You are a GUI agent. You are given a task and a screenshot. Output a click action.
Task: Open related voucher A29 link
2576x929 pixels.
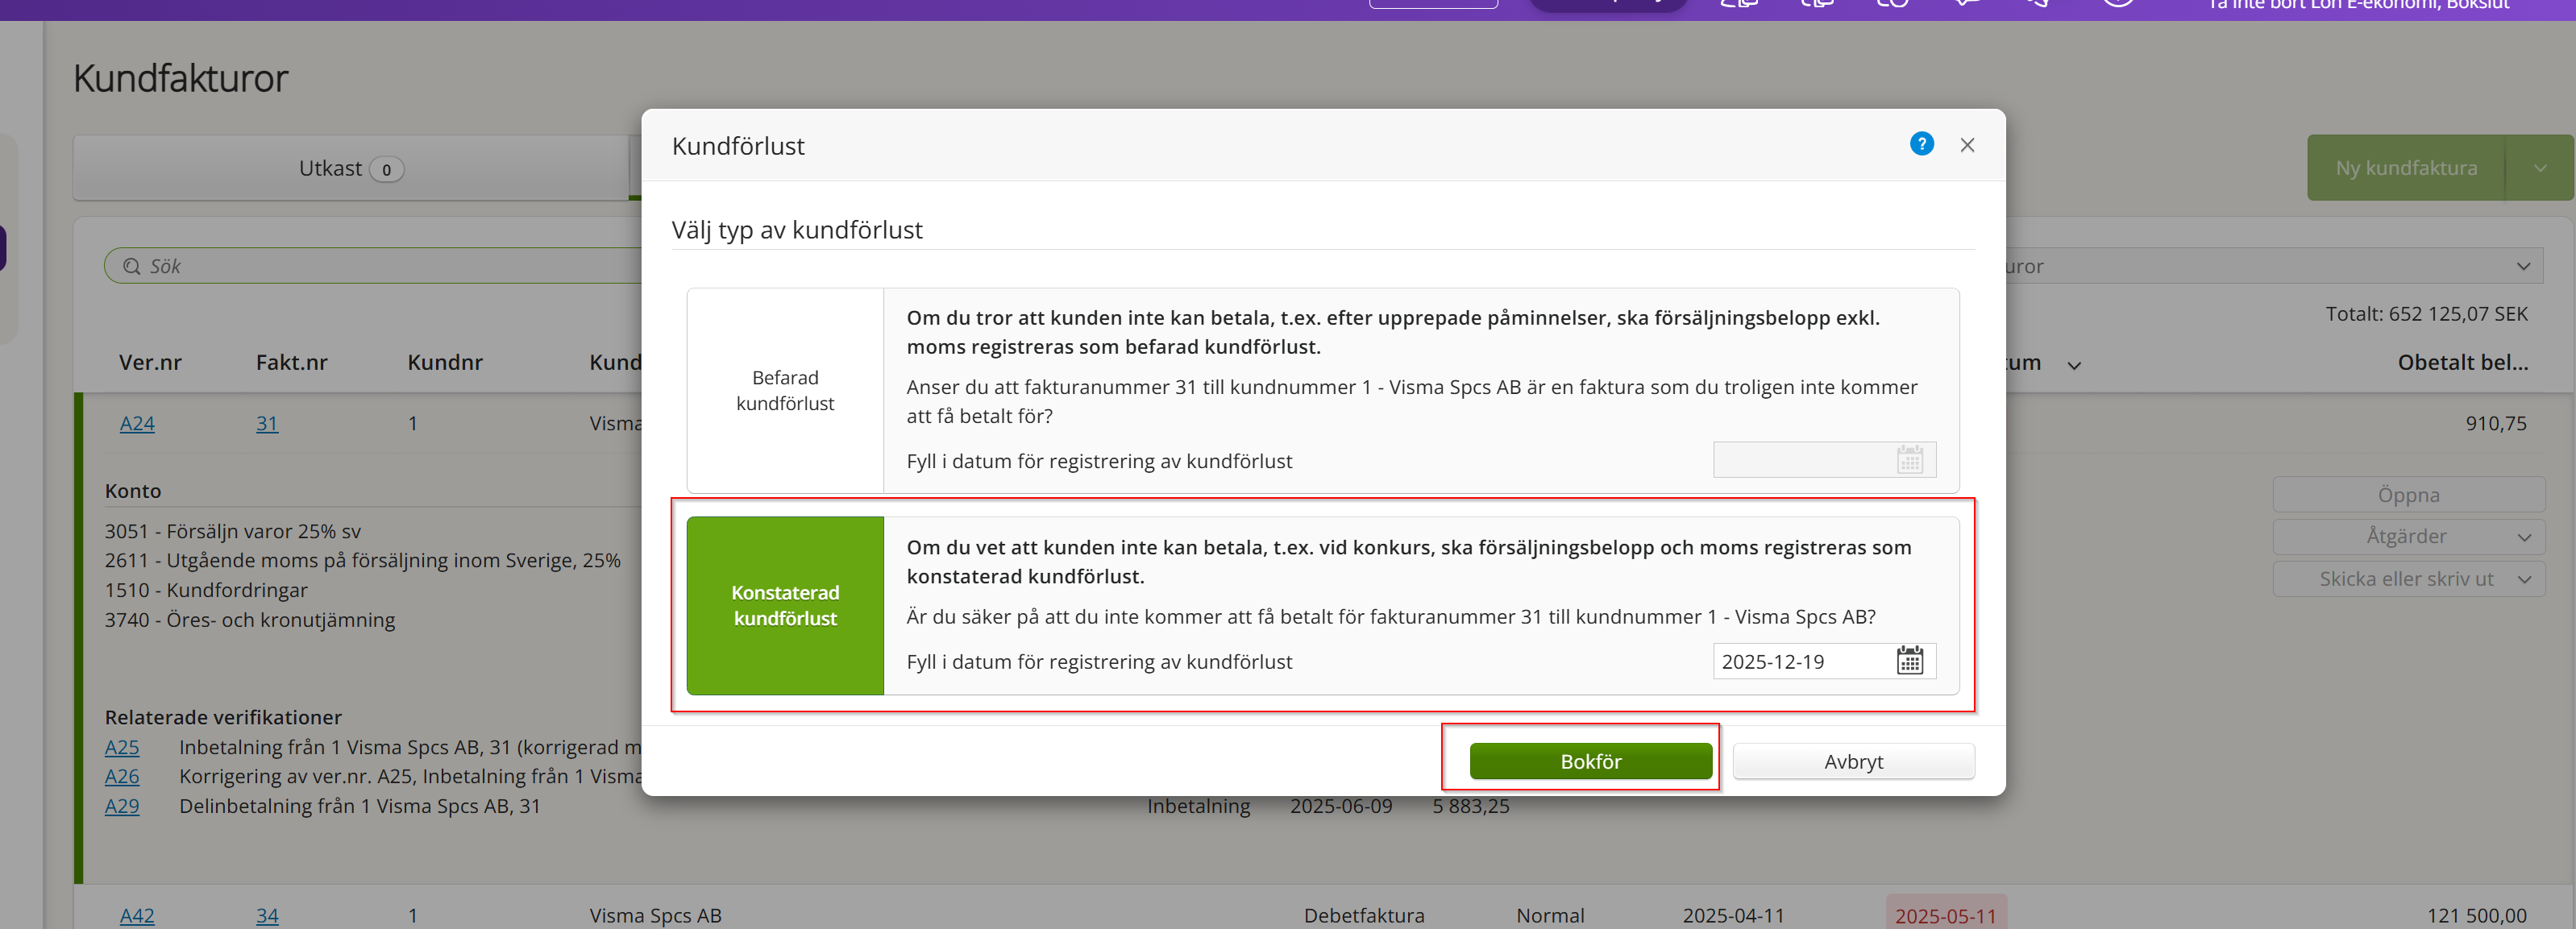point(122,806)
